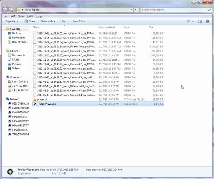Viewport: 214px width, 179px height.
Task: Click the search magnifier icon
Action: pos(209,10)
